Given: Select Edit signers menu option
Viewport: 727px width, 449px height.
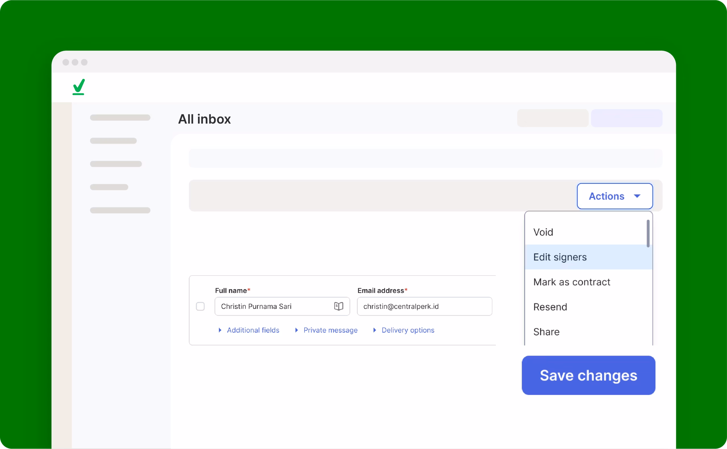Looking at the screenshot, I should (560, 257).
